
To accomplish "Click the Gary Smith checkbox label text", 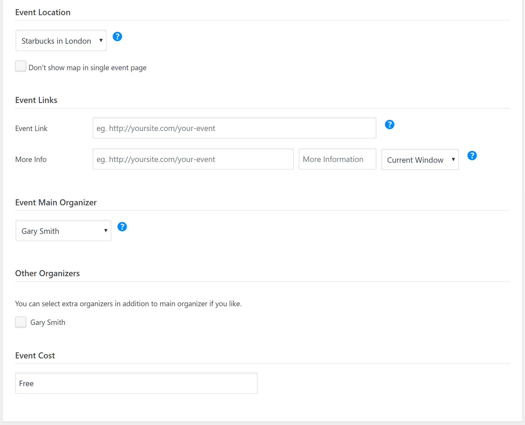I will (48, 322).
